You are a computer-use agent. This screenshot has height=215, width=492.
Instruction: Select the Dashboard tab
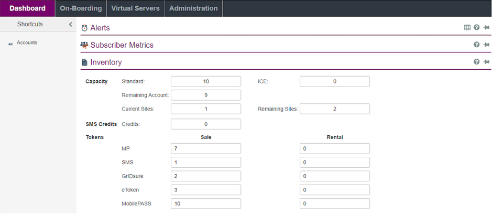[x=27, y=8]
